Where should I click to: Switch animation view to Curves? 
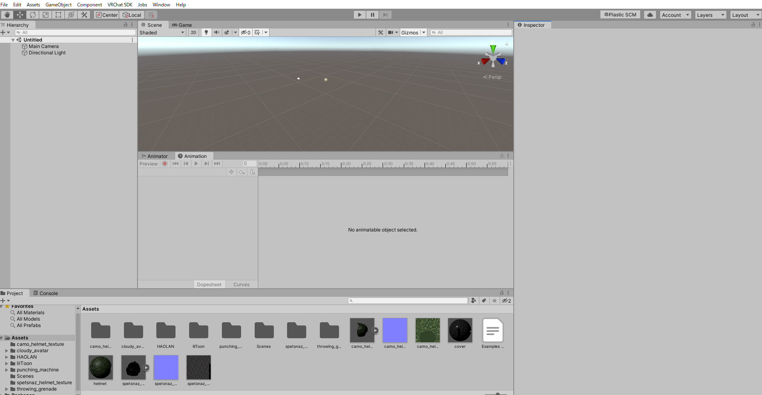241,284
